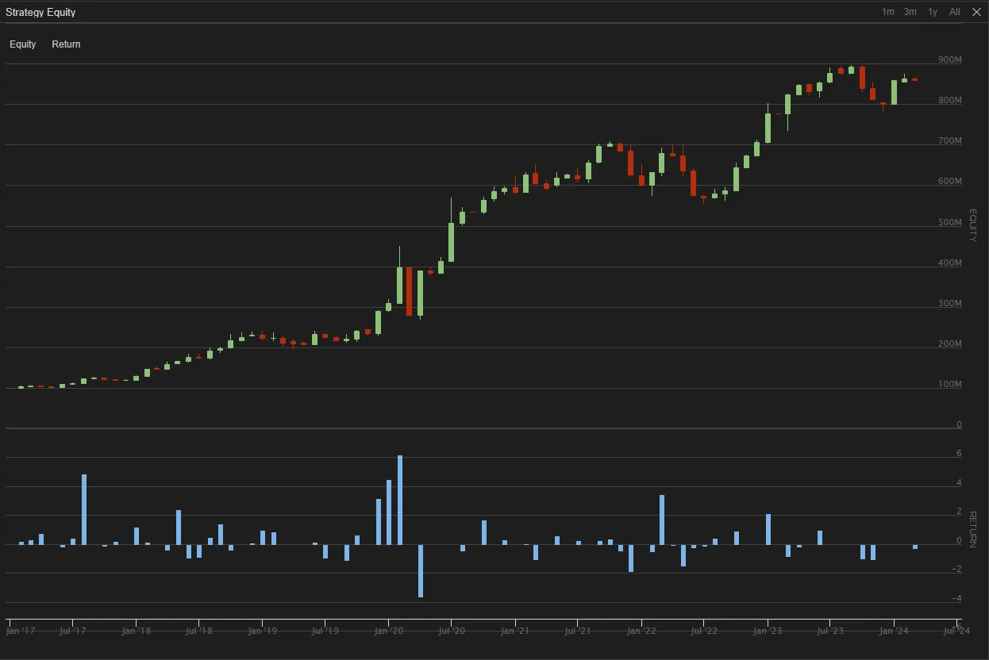The image size is (989, 660).
Task: Click the Jan '22 date label
Action: [x=641, y=631]
